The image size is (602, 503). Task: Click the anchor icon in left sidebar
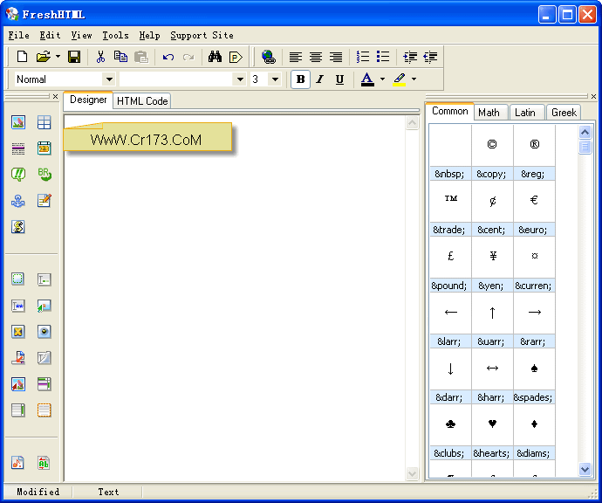(18, 201)
